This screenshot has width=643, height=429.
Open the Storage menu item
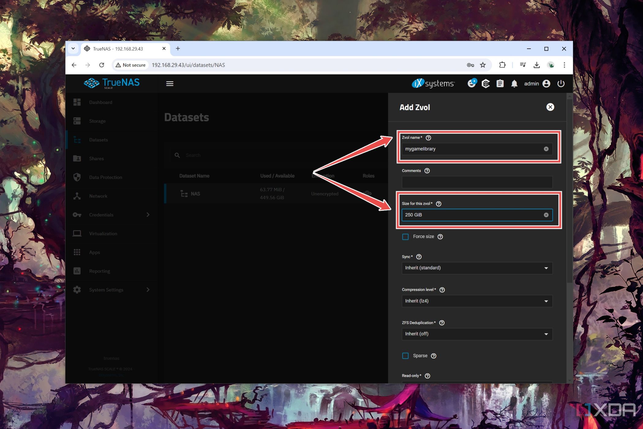pyautogui.click(x=98, y=121)
